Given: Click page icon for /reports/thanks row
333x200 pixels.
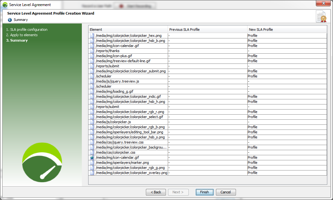Looking at the screenshot, I should click(92, 51).
